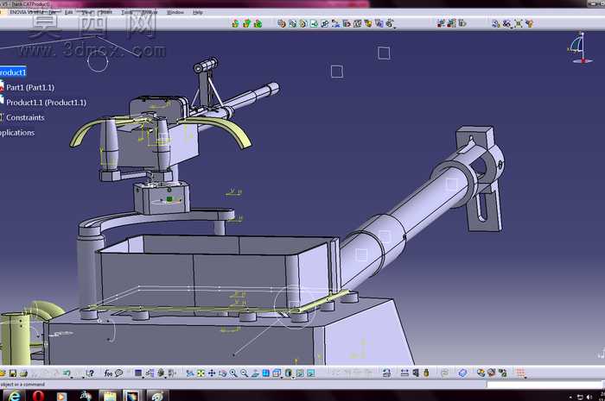Open the Formula f(x) tool
This screenshot has width=605, height=401.
(108, 373)
